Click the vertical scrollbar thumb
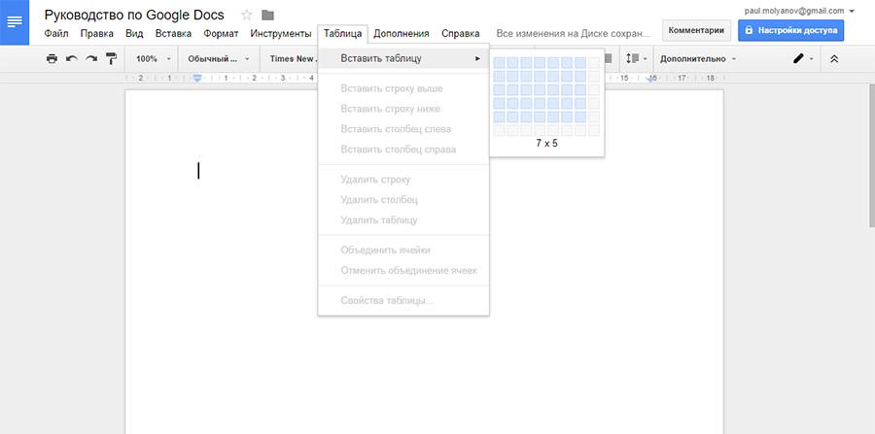 click(x=872, y=155)
